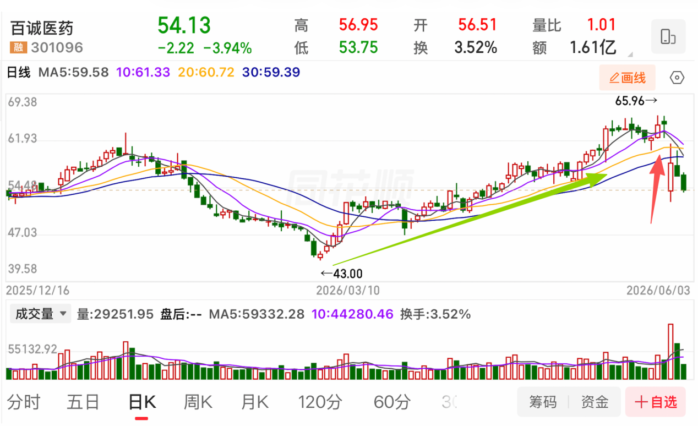Tap turnover amount 1.61亿
698x426 pixels.
(x=592, y=48)
